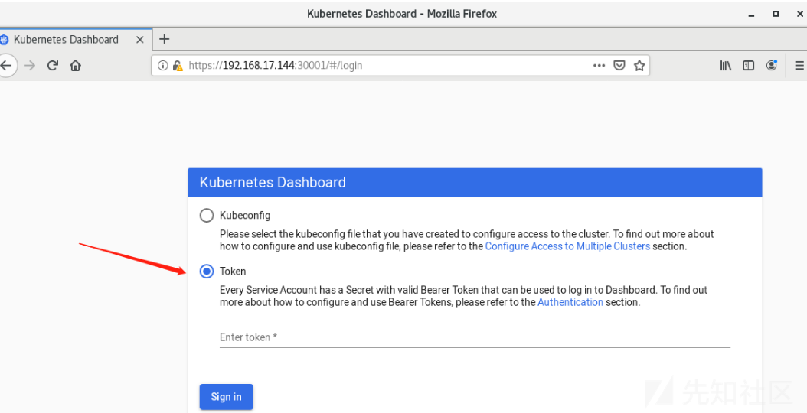Focus the Enter token input field
Screen dimensions: 807x413
[x=475, y=337]
